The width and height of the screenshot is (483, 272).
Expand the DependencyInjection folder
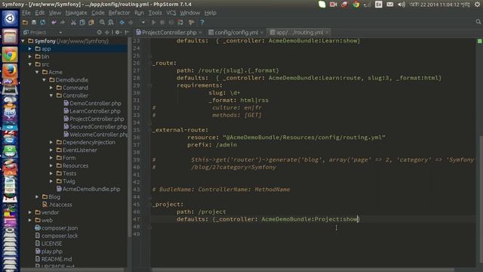point(51,142)
